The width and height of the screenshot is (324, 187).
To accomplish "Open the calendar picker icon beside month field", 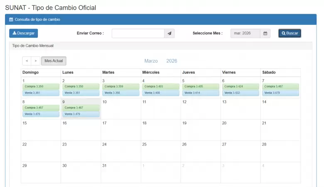I will click(x=265, y=34).
